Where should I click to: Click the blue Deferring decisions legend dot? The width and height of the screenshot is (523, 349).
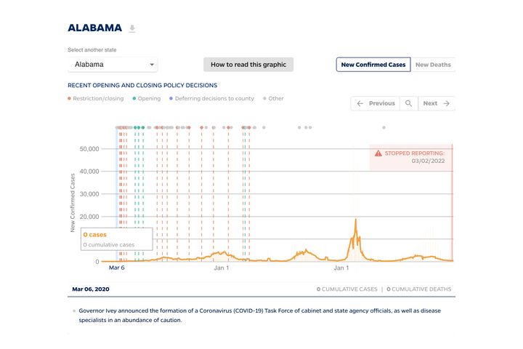click(x=171, y=99)
